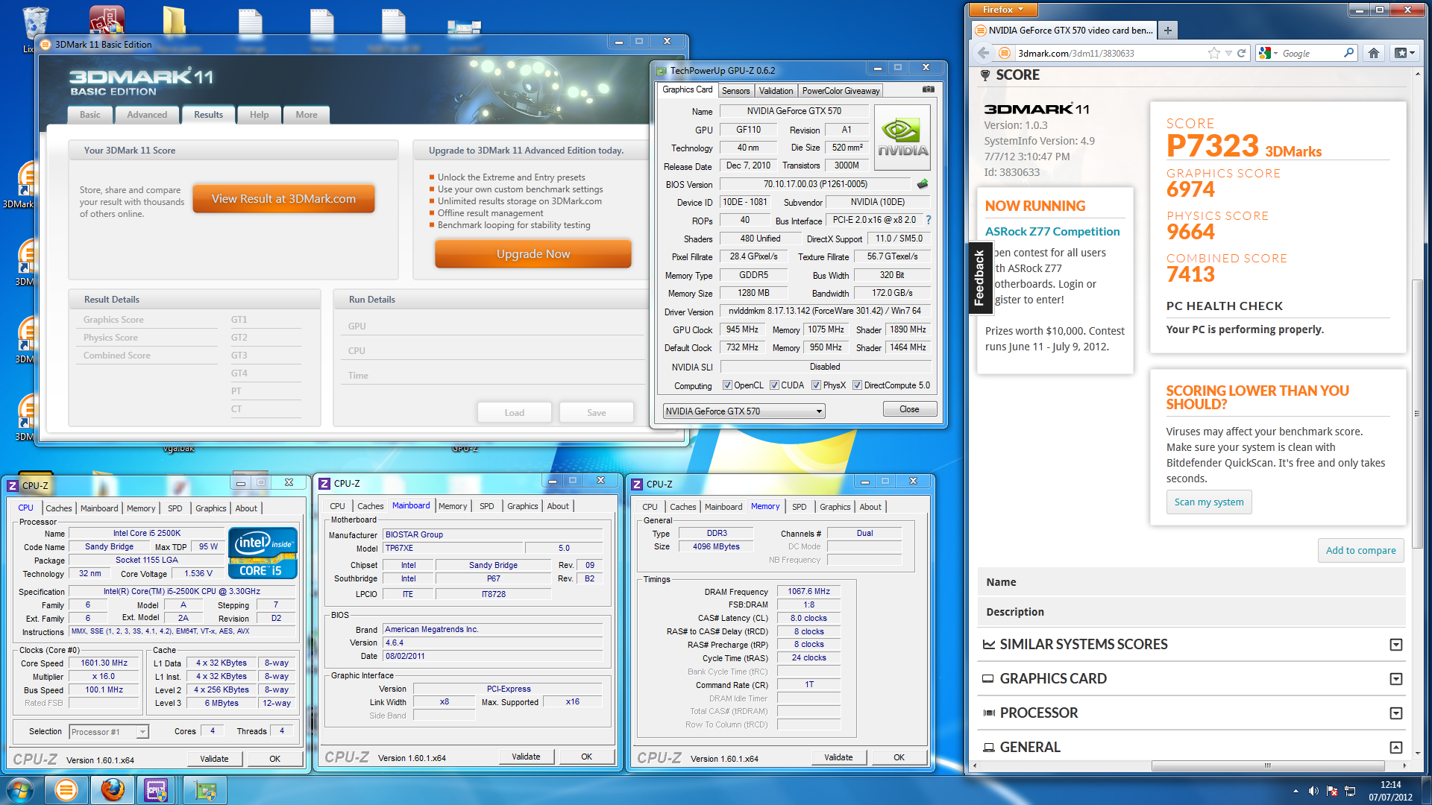Click OK in the Mainboard CPU-Z window
Screen dimensions: 1432x805
586,757
